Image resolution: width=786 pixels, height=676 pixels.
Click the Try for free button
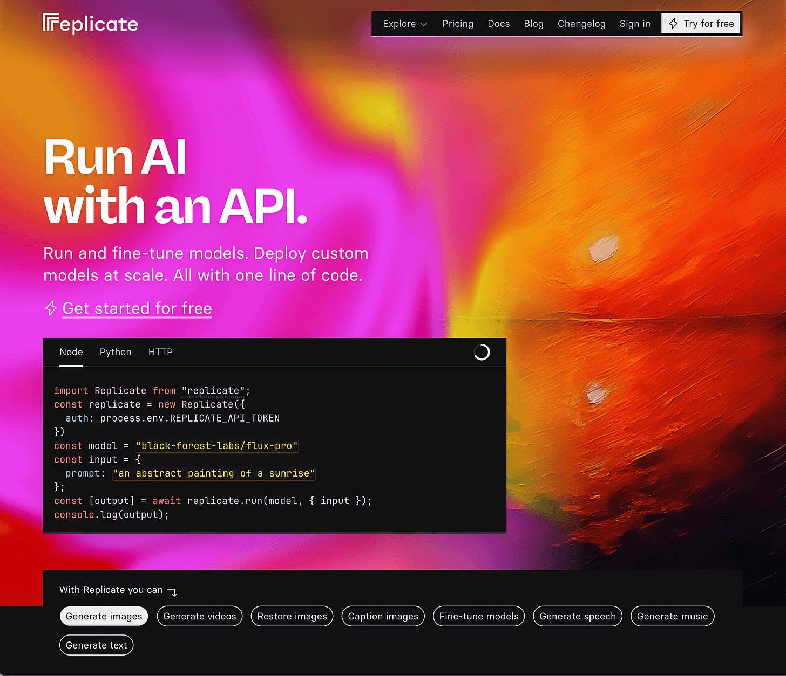click(701, 24)
